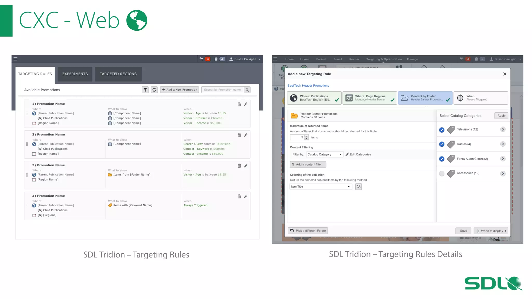Expand the Accessories category arrow
The height and width of the screenshot is (299, 532).
point(503,174)
